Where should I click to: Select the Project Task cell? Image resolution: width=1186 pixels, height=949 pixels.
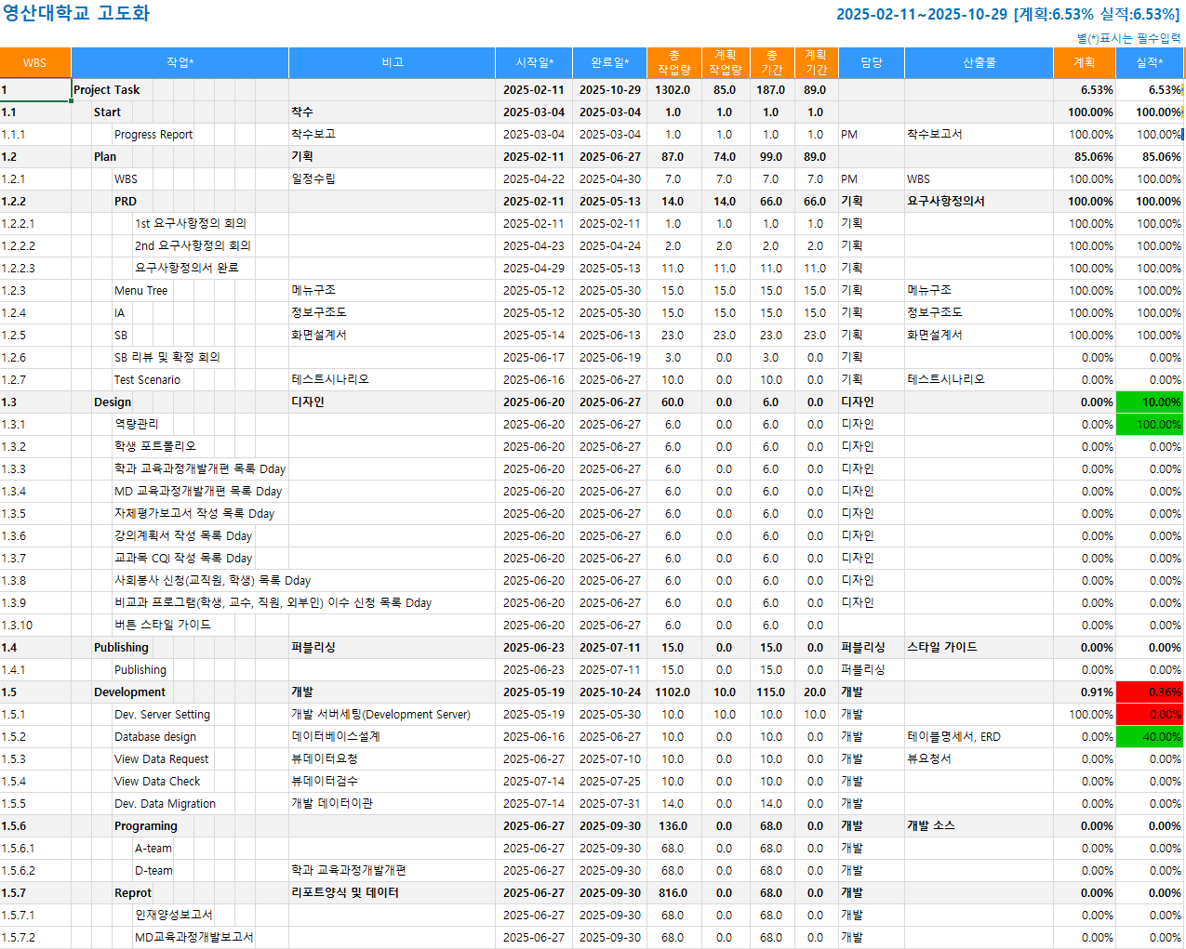point(107,90)
